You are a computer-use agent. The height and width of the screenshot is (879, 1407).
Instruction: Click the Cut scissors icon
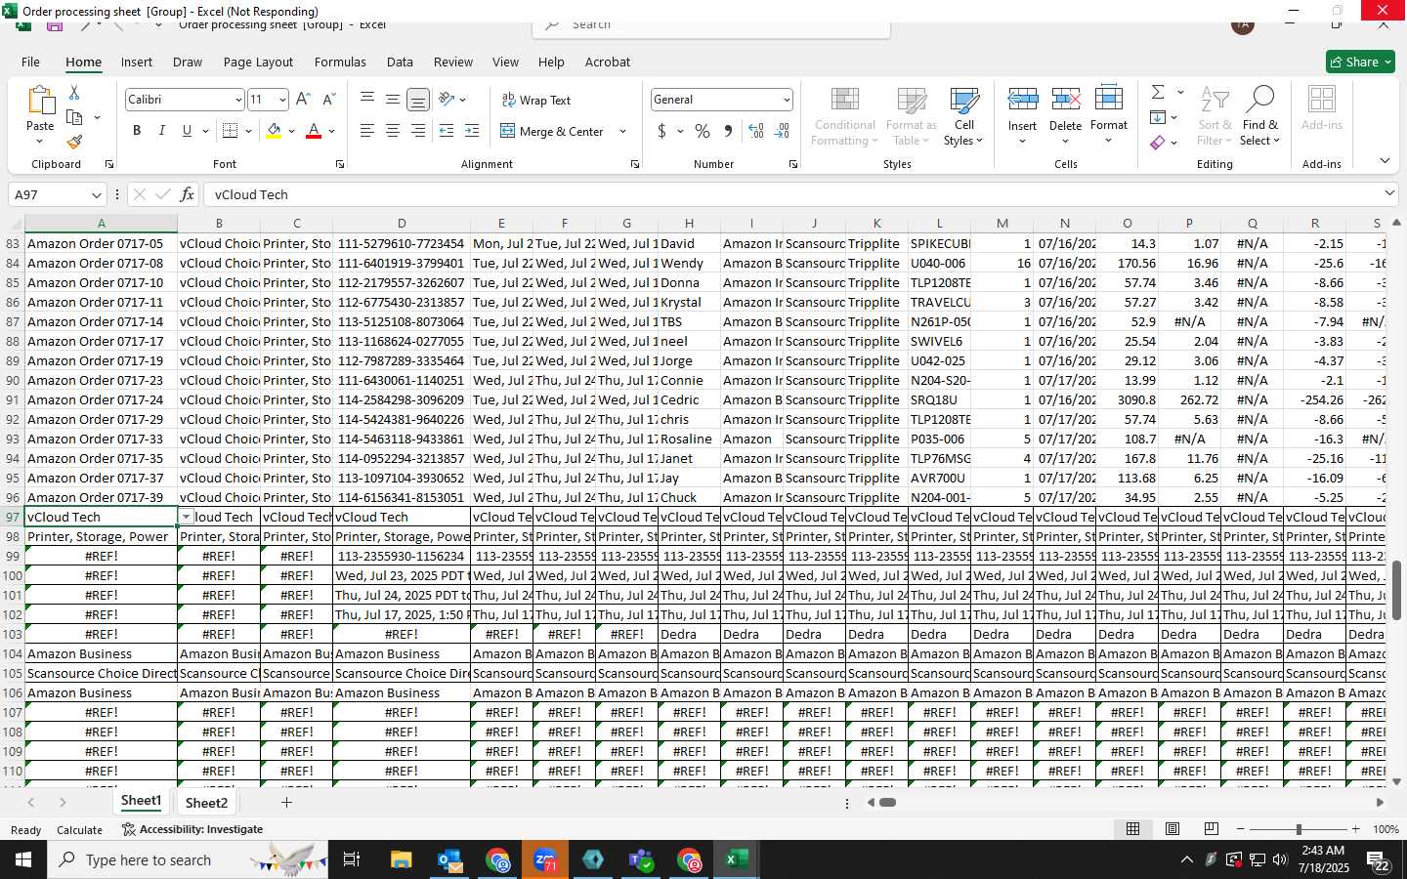click(74, 93)
